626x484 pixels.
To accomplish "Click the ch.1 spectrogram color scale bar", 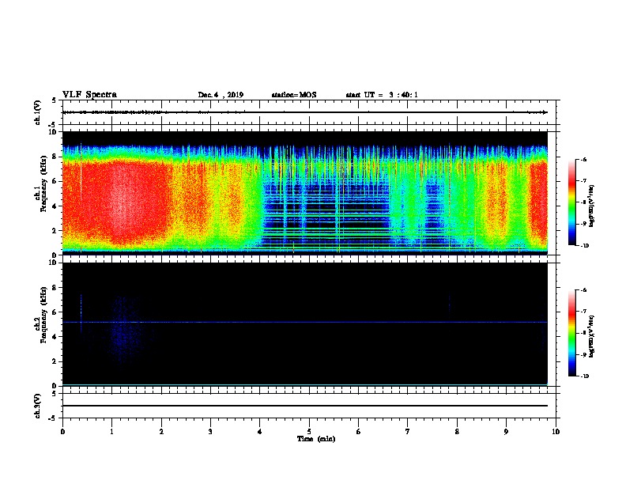I will (x=571, y=202).
